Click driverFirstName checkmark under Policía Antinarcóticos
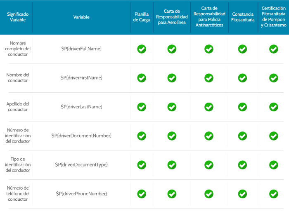289x211 pixels. [209, 78]
